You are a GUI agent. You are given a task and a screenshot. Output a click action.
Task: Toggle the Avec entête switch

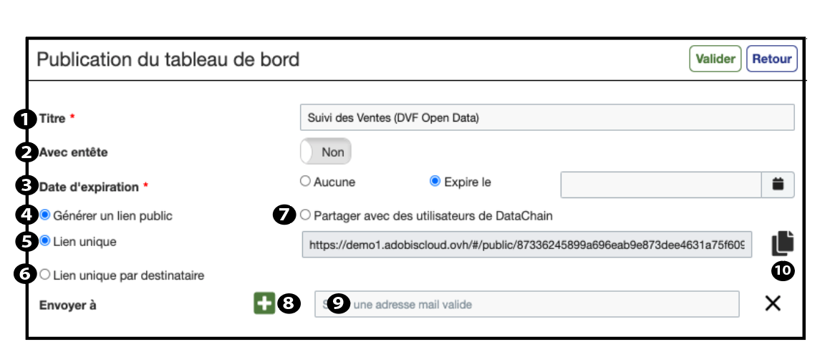coord(326,152)
